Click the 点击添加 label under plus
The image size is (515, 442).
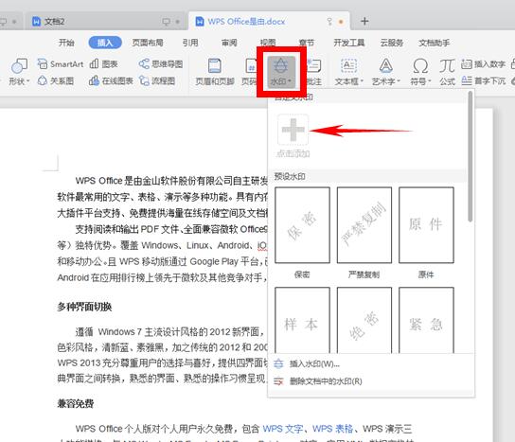293,153
